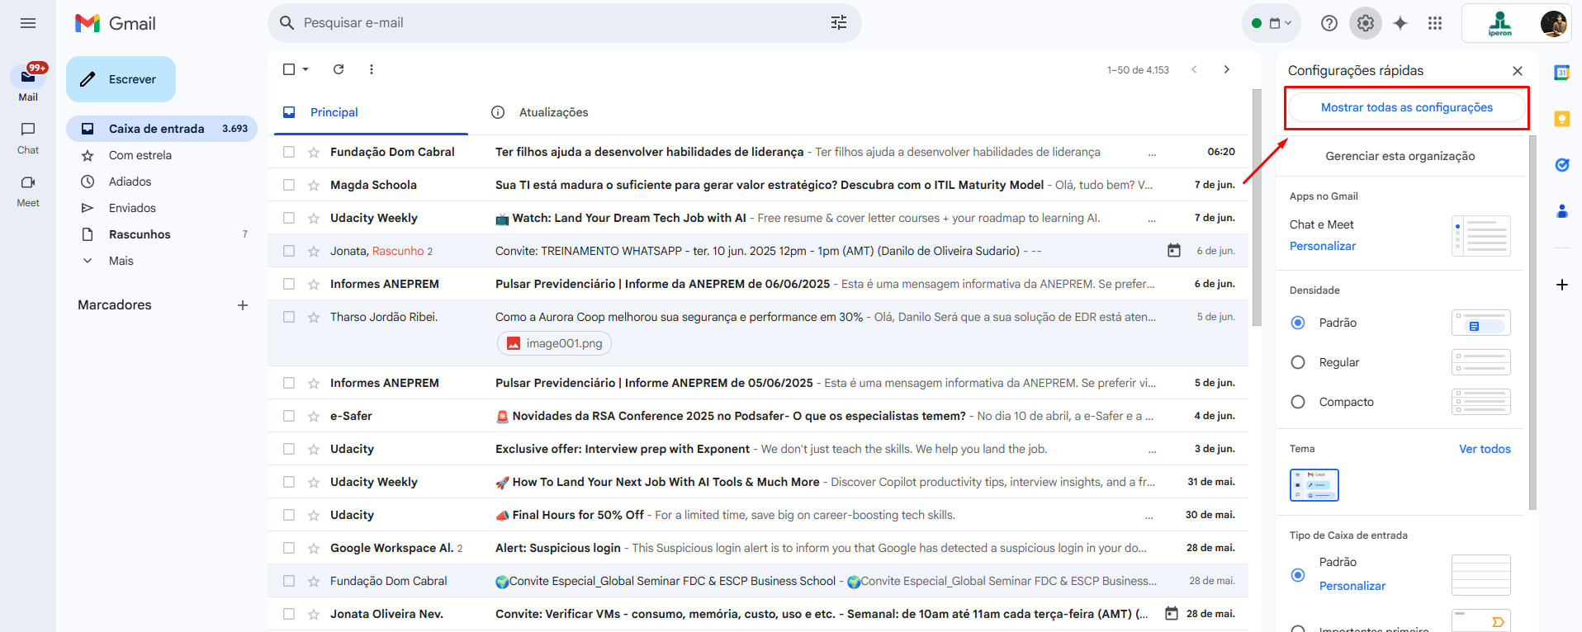Select the Fundação Dom Cabral 06:20 email checkbox
This screenshot has height=632, width=1582.
coord(289,152)
